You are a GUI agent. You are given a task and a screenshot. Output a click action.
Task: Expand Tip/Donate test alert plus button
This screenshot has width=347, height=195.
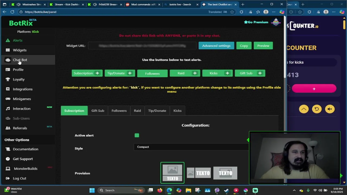pos(130,73)
